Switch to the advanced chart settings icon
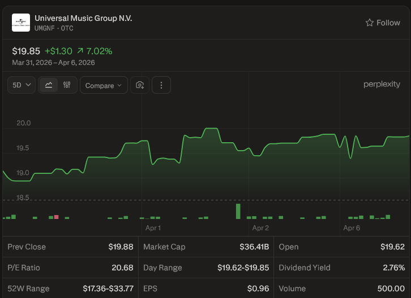411x298 pixels. pyautogui.click(x=67, y=85)
